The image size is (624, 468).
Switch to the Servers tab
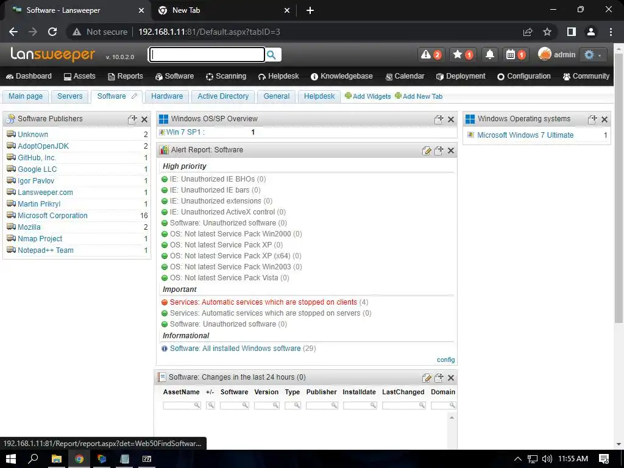[69, 96]
